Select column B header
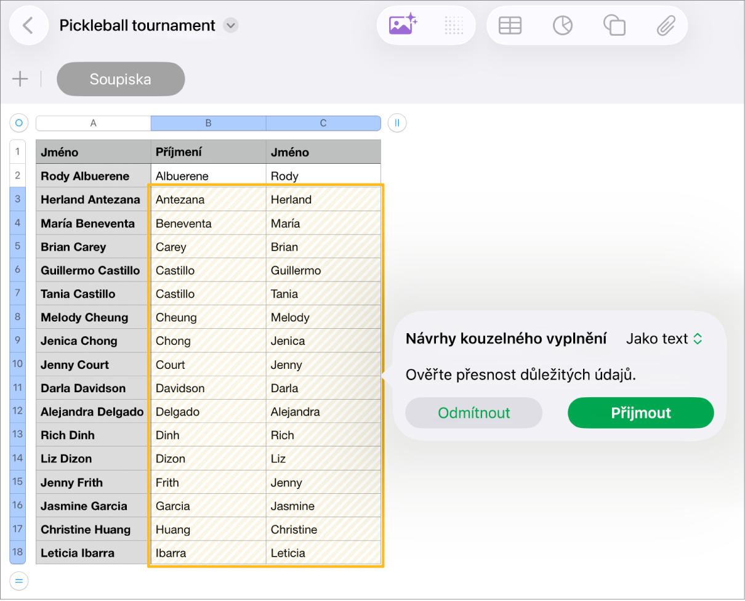The image size is (745, 601). (208, 123)
